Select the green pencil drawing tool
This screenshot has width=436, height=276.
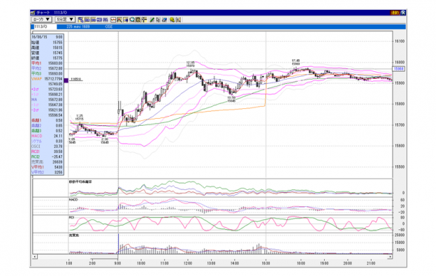152,20
